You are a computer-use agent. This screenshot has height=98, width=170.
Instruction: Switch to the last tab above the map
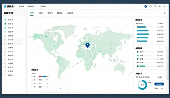(70, 13)
